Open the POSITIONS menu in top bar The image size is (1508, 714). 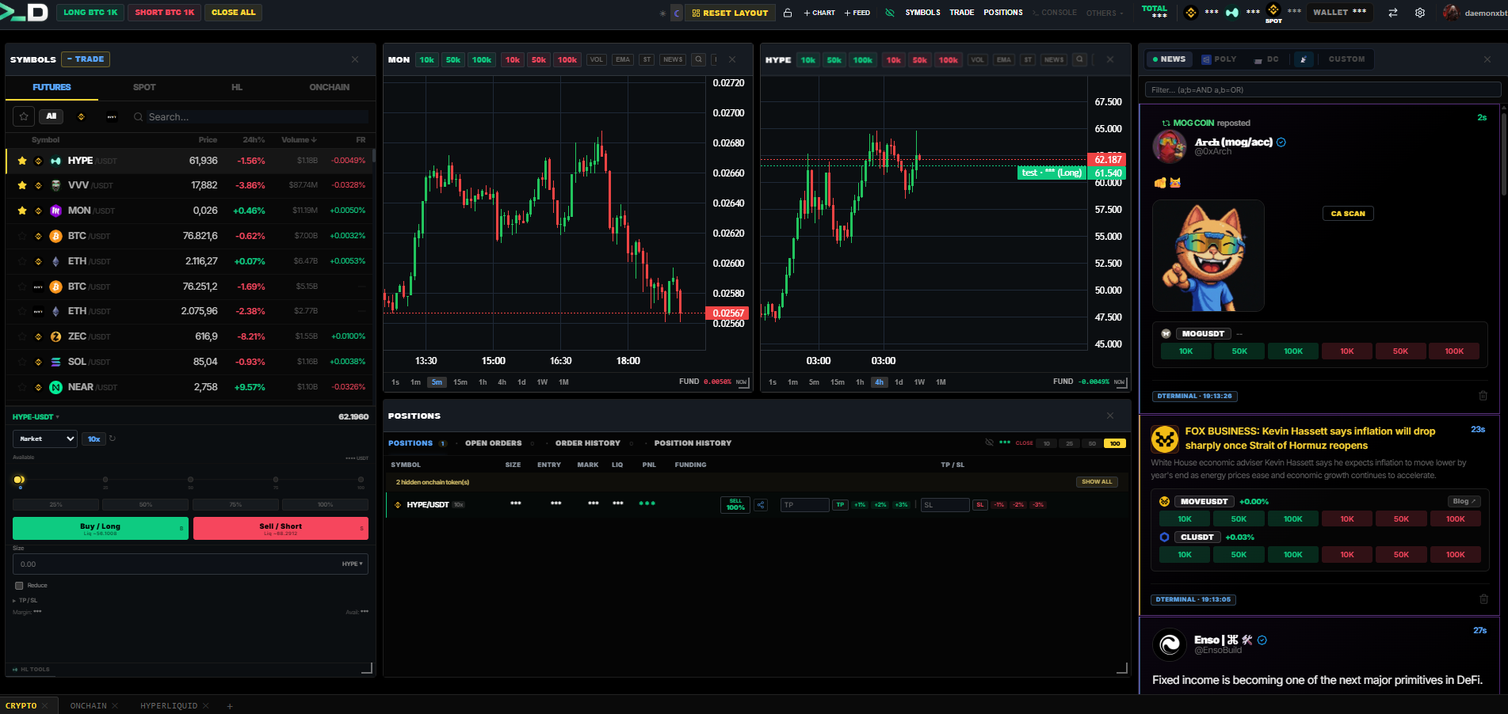[x=1003, y=13]
